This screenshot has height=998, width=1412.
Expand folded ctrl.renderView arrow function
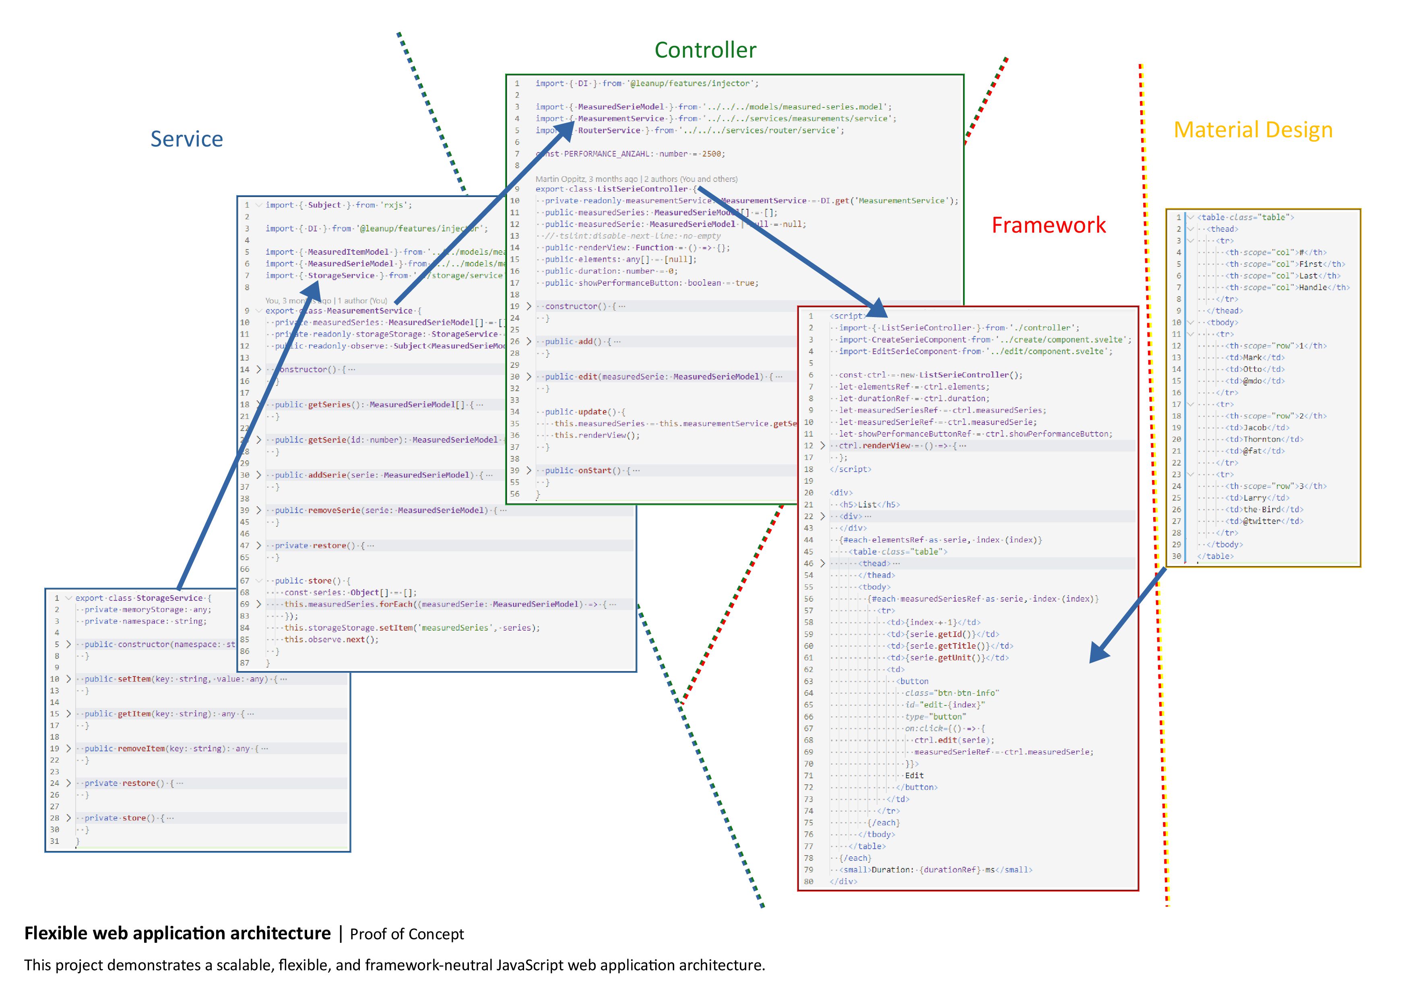(x=823, y=446)
